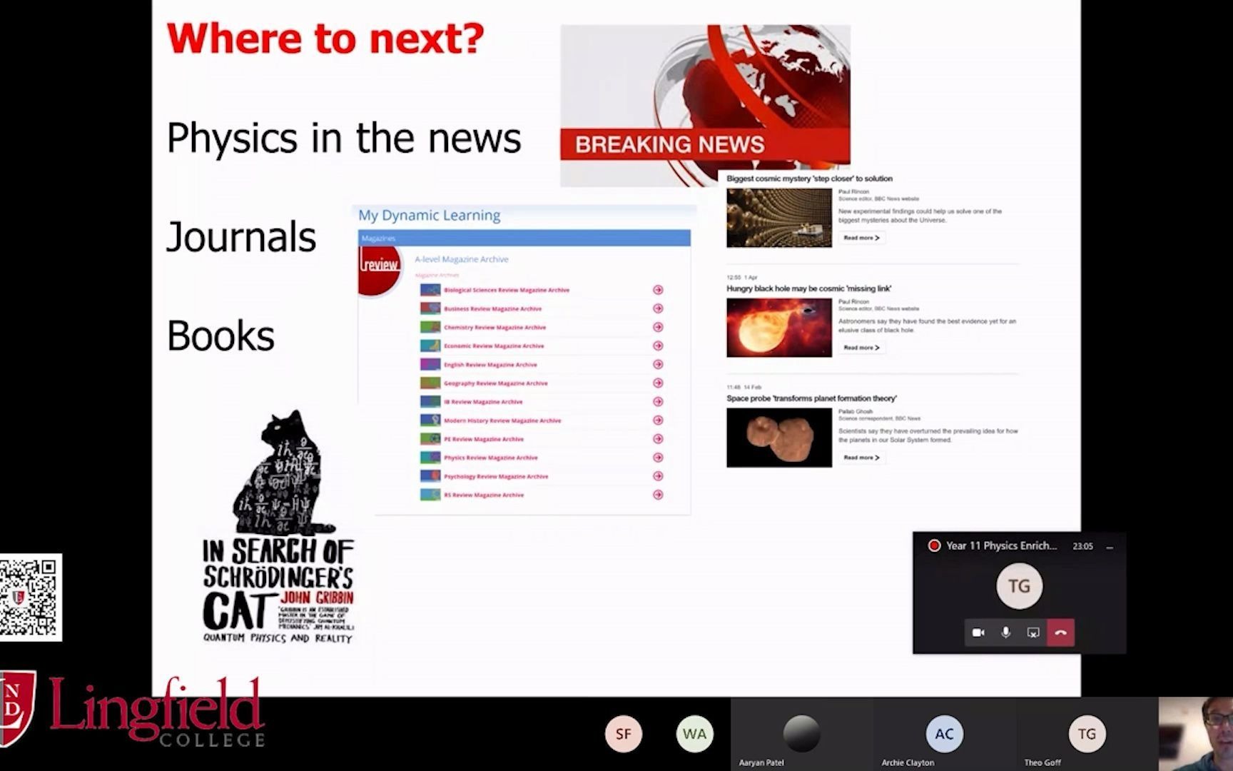This screenshot has height=771, width=1233.
Task: Click black hole article thumbnail
Action: click(779, 328)
